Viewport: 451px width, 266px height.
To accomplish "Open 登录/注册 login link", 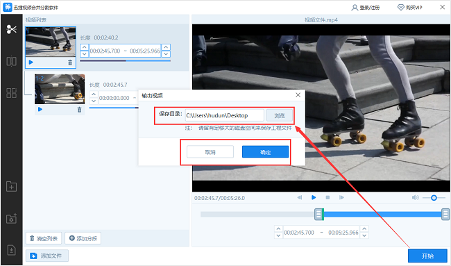I will pos(366,8).
